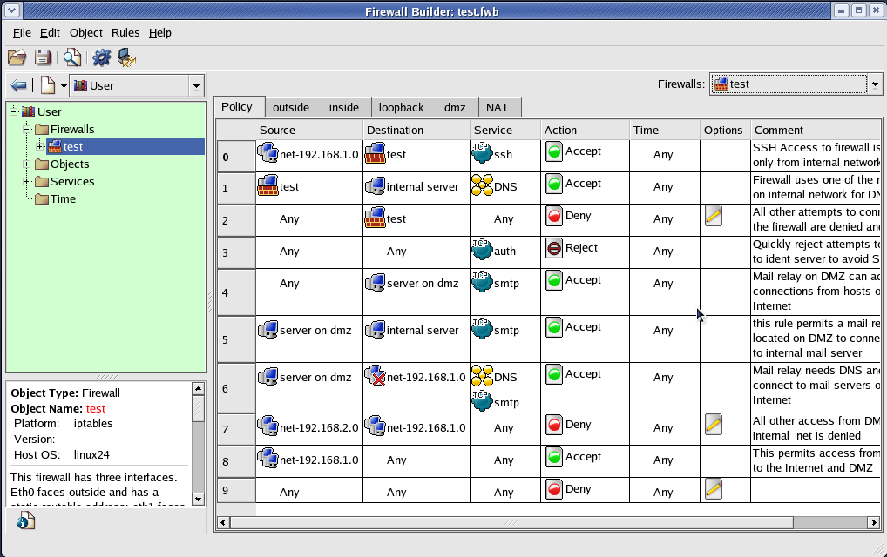Image resolution: width=887 pixels, height=557 pixels.
Task: Click options pencil icon in rule 9
Action: click(714, 489)
